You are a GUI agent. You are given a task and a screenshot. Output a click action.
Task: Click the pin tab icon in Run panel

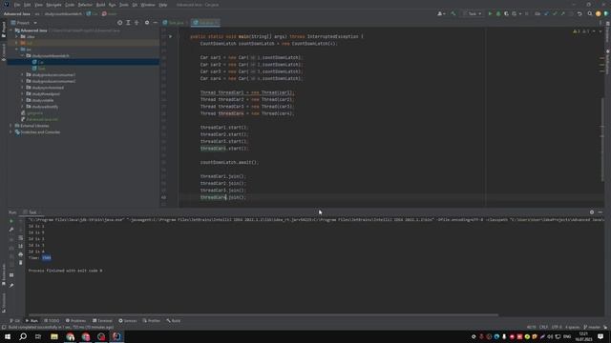tap(11, 285)
